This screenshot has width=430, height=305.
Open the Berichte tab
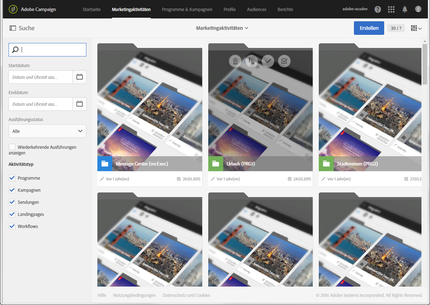point(285,10)
